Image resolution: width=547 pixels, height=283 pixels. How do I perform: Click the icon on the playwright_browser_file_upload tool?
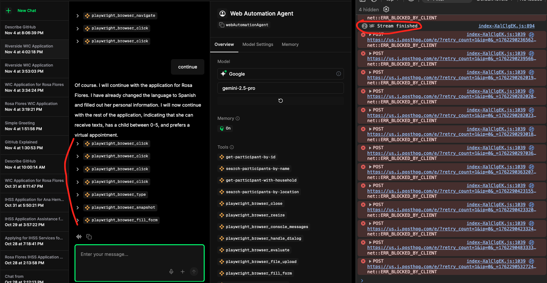(222, 262)
